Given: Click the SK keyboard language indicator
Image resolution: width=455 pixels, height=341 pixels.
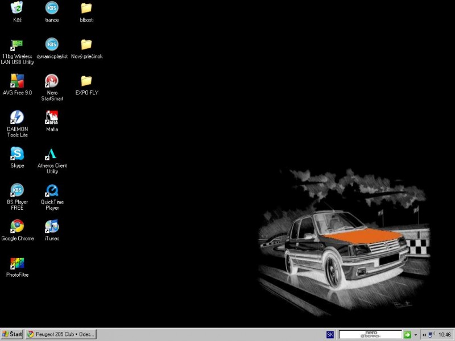Looking at the screenshot, I should pyautogui.click(x=330, y=335).
